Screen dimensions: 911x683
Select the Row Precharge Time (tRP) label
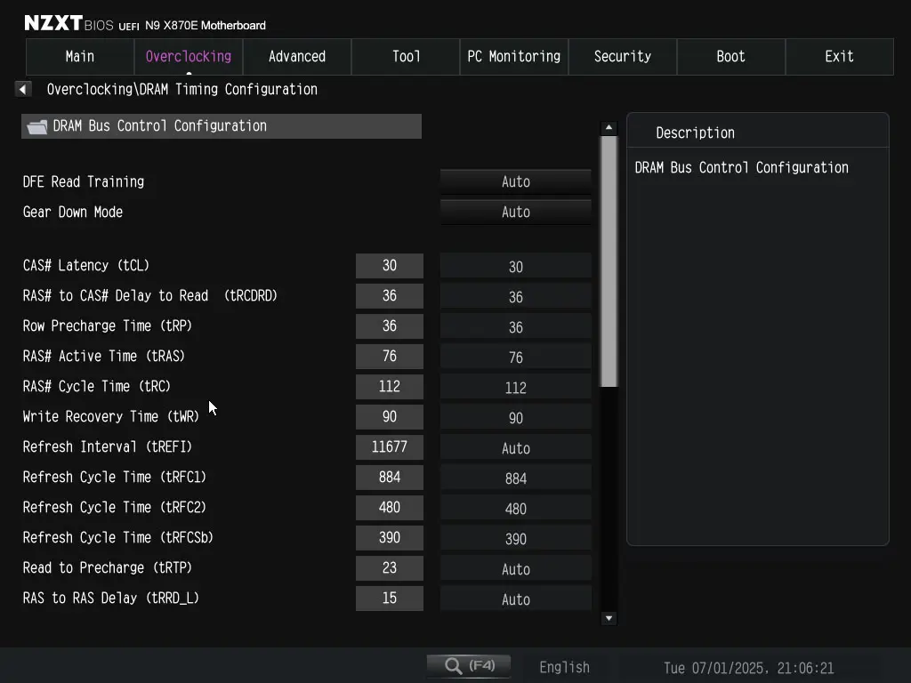click(108, 325)
